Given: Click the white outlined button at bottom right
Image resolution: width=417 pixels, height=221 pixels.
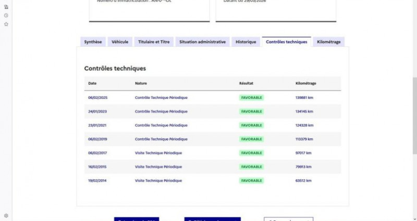Looking at the screenshot, I should (288, 219).
